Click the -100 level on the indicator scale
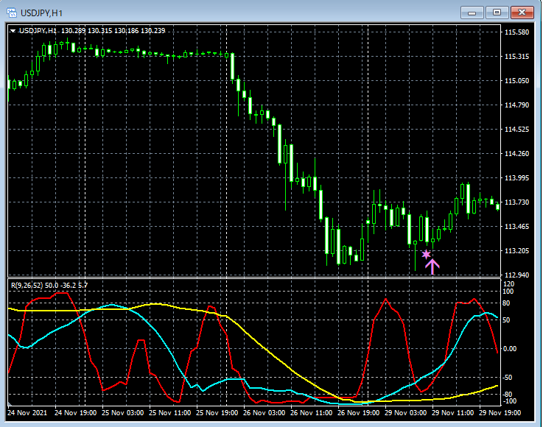Screen dimensions: 543x427 tap(510, 402)
